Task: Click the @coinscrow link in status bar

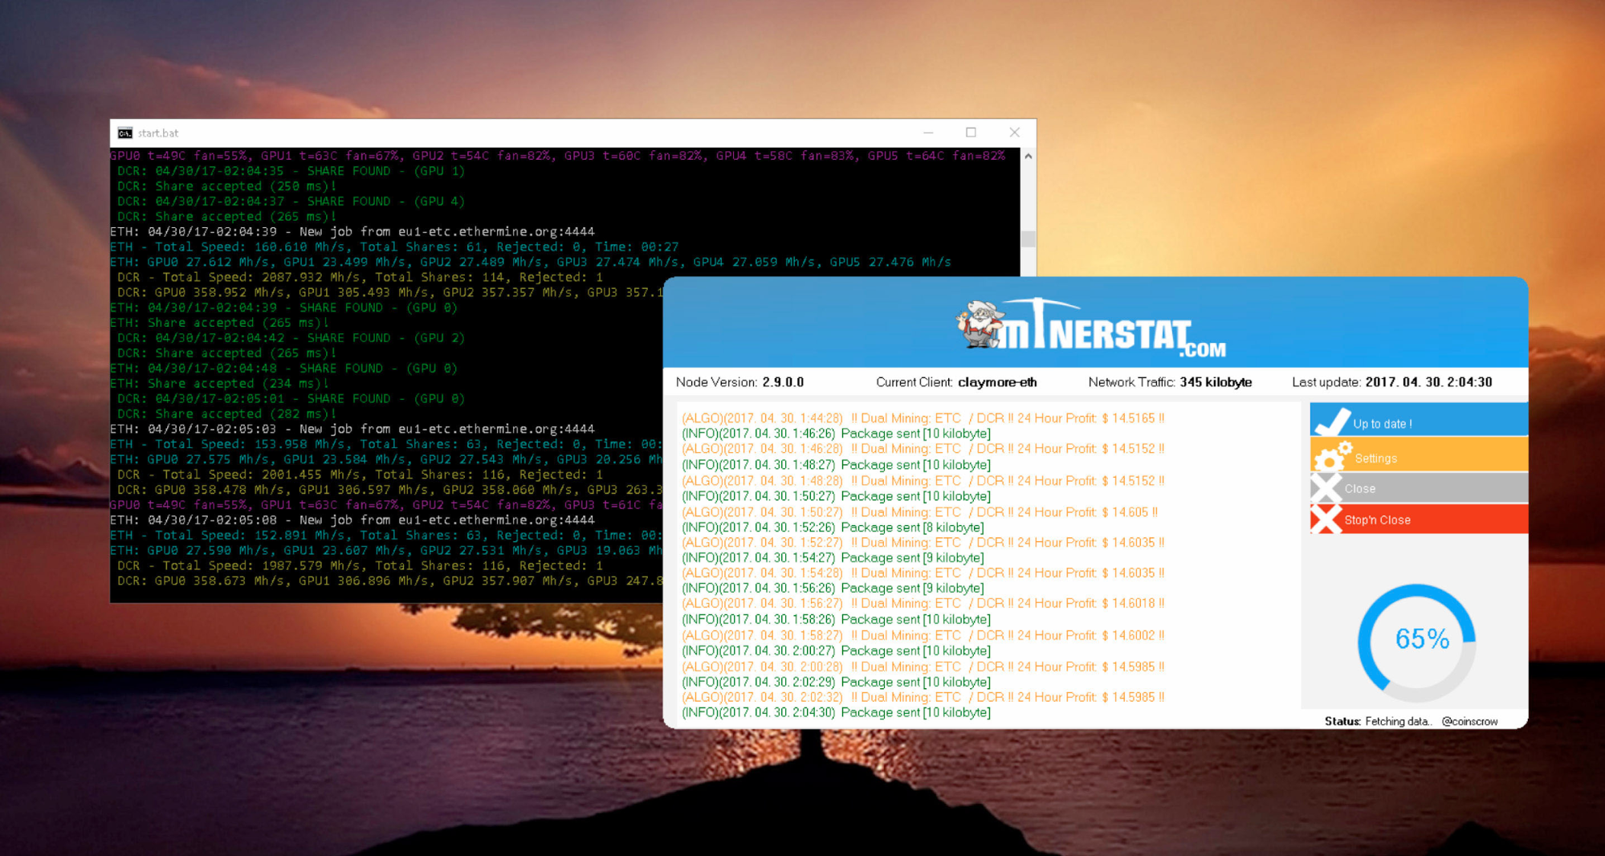Action: pos(1469,721)
